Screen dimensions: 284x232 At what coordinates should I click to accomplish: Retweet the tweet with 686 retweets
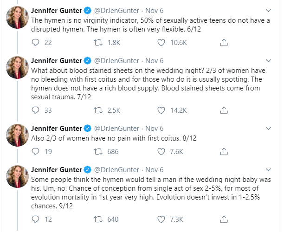[x=98, y=152]
